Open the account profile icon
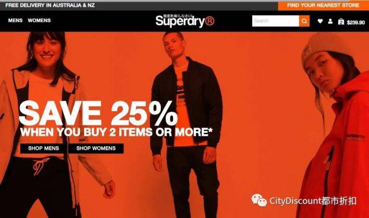Image resolution: width=369 pixels, height=218 pixels. click(x=331, y=22)
